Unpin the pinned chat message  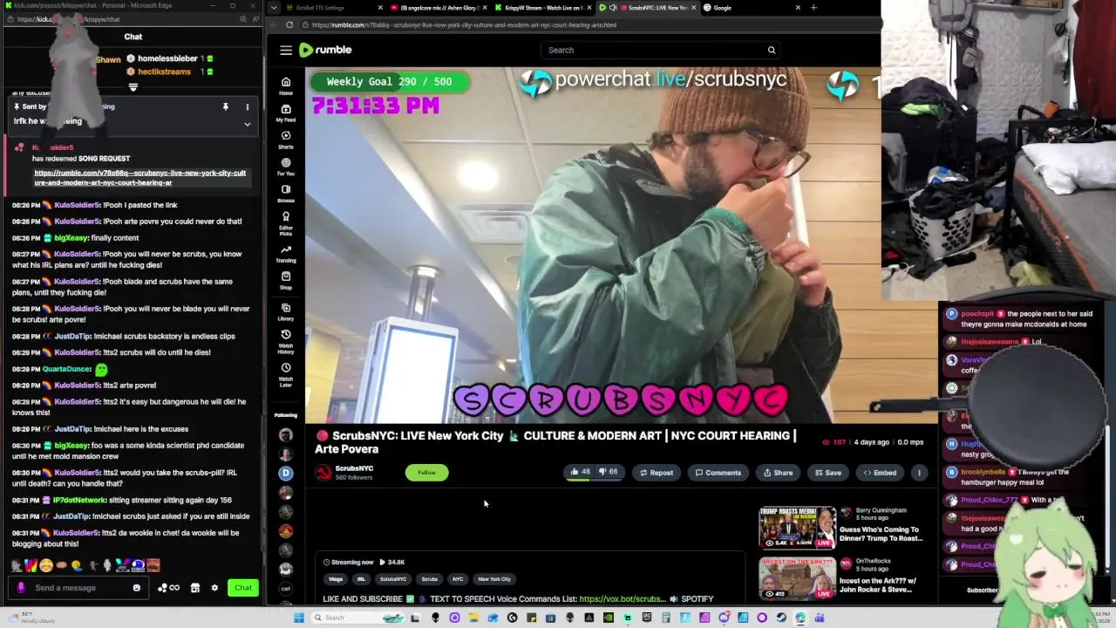point(225,107)
